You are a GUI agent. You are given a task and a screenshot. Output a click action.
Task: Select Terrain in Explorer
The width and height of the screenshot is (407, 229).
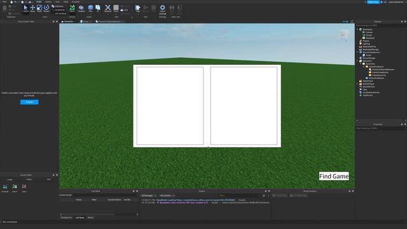[369, 35]
